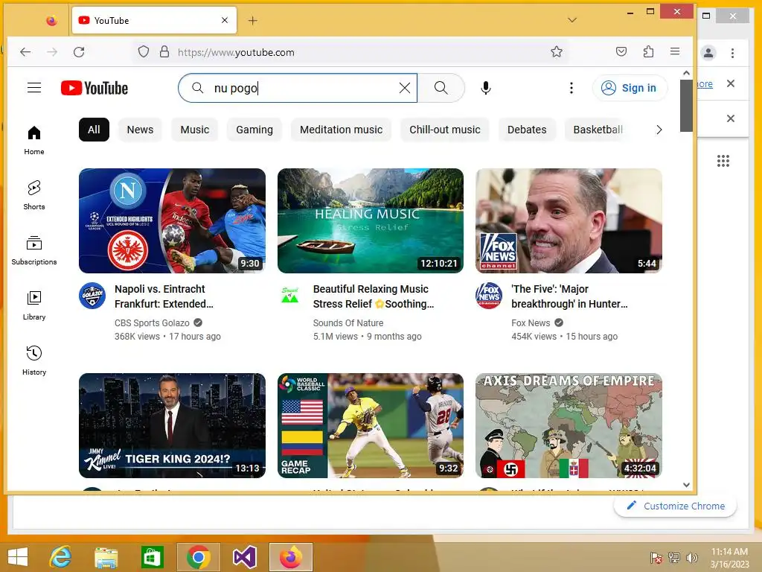Click the YouTube logo
The height and width of the screenshot is (572, 762).
(x=95, y=88)
